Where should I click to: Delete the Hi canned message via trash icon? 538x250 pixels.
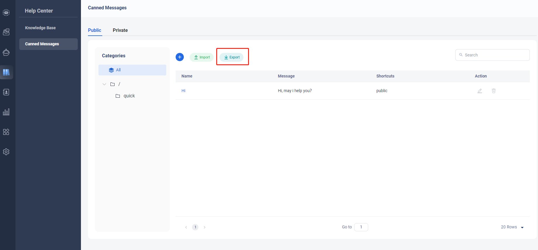tap(494, 91)
